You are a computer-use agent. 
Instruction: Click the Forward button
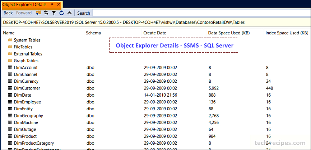click(x=24, y=13)
